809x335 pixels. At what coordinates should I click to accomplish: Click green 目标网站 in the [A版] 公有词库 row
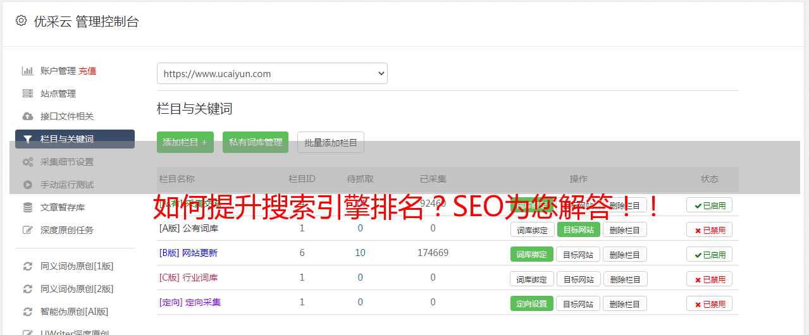point(579,229)
